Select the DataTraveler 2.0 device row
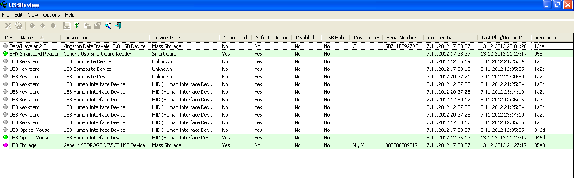Viewport: 574px width, 178px height. click(287, 46)
